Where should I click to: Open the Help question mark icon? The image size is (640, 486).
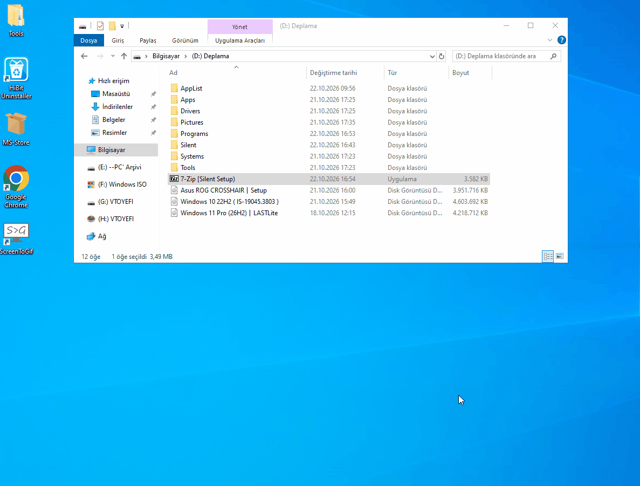(562, 40)
